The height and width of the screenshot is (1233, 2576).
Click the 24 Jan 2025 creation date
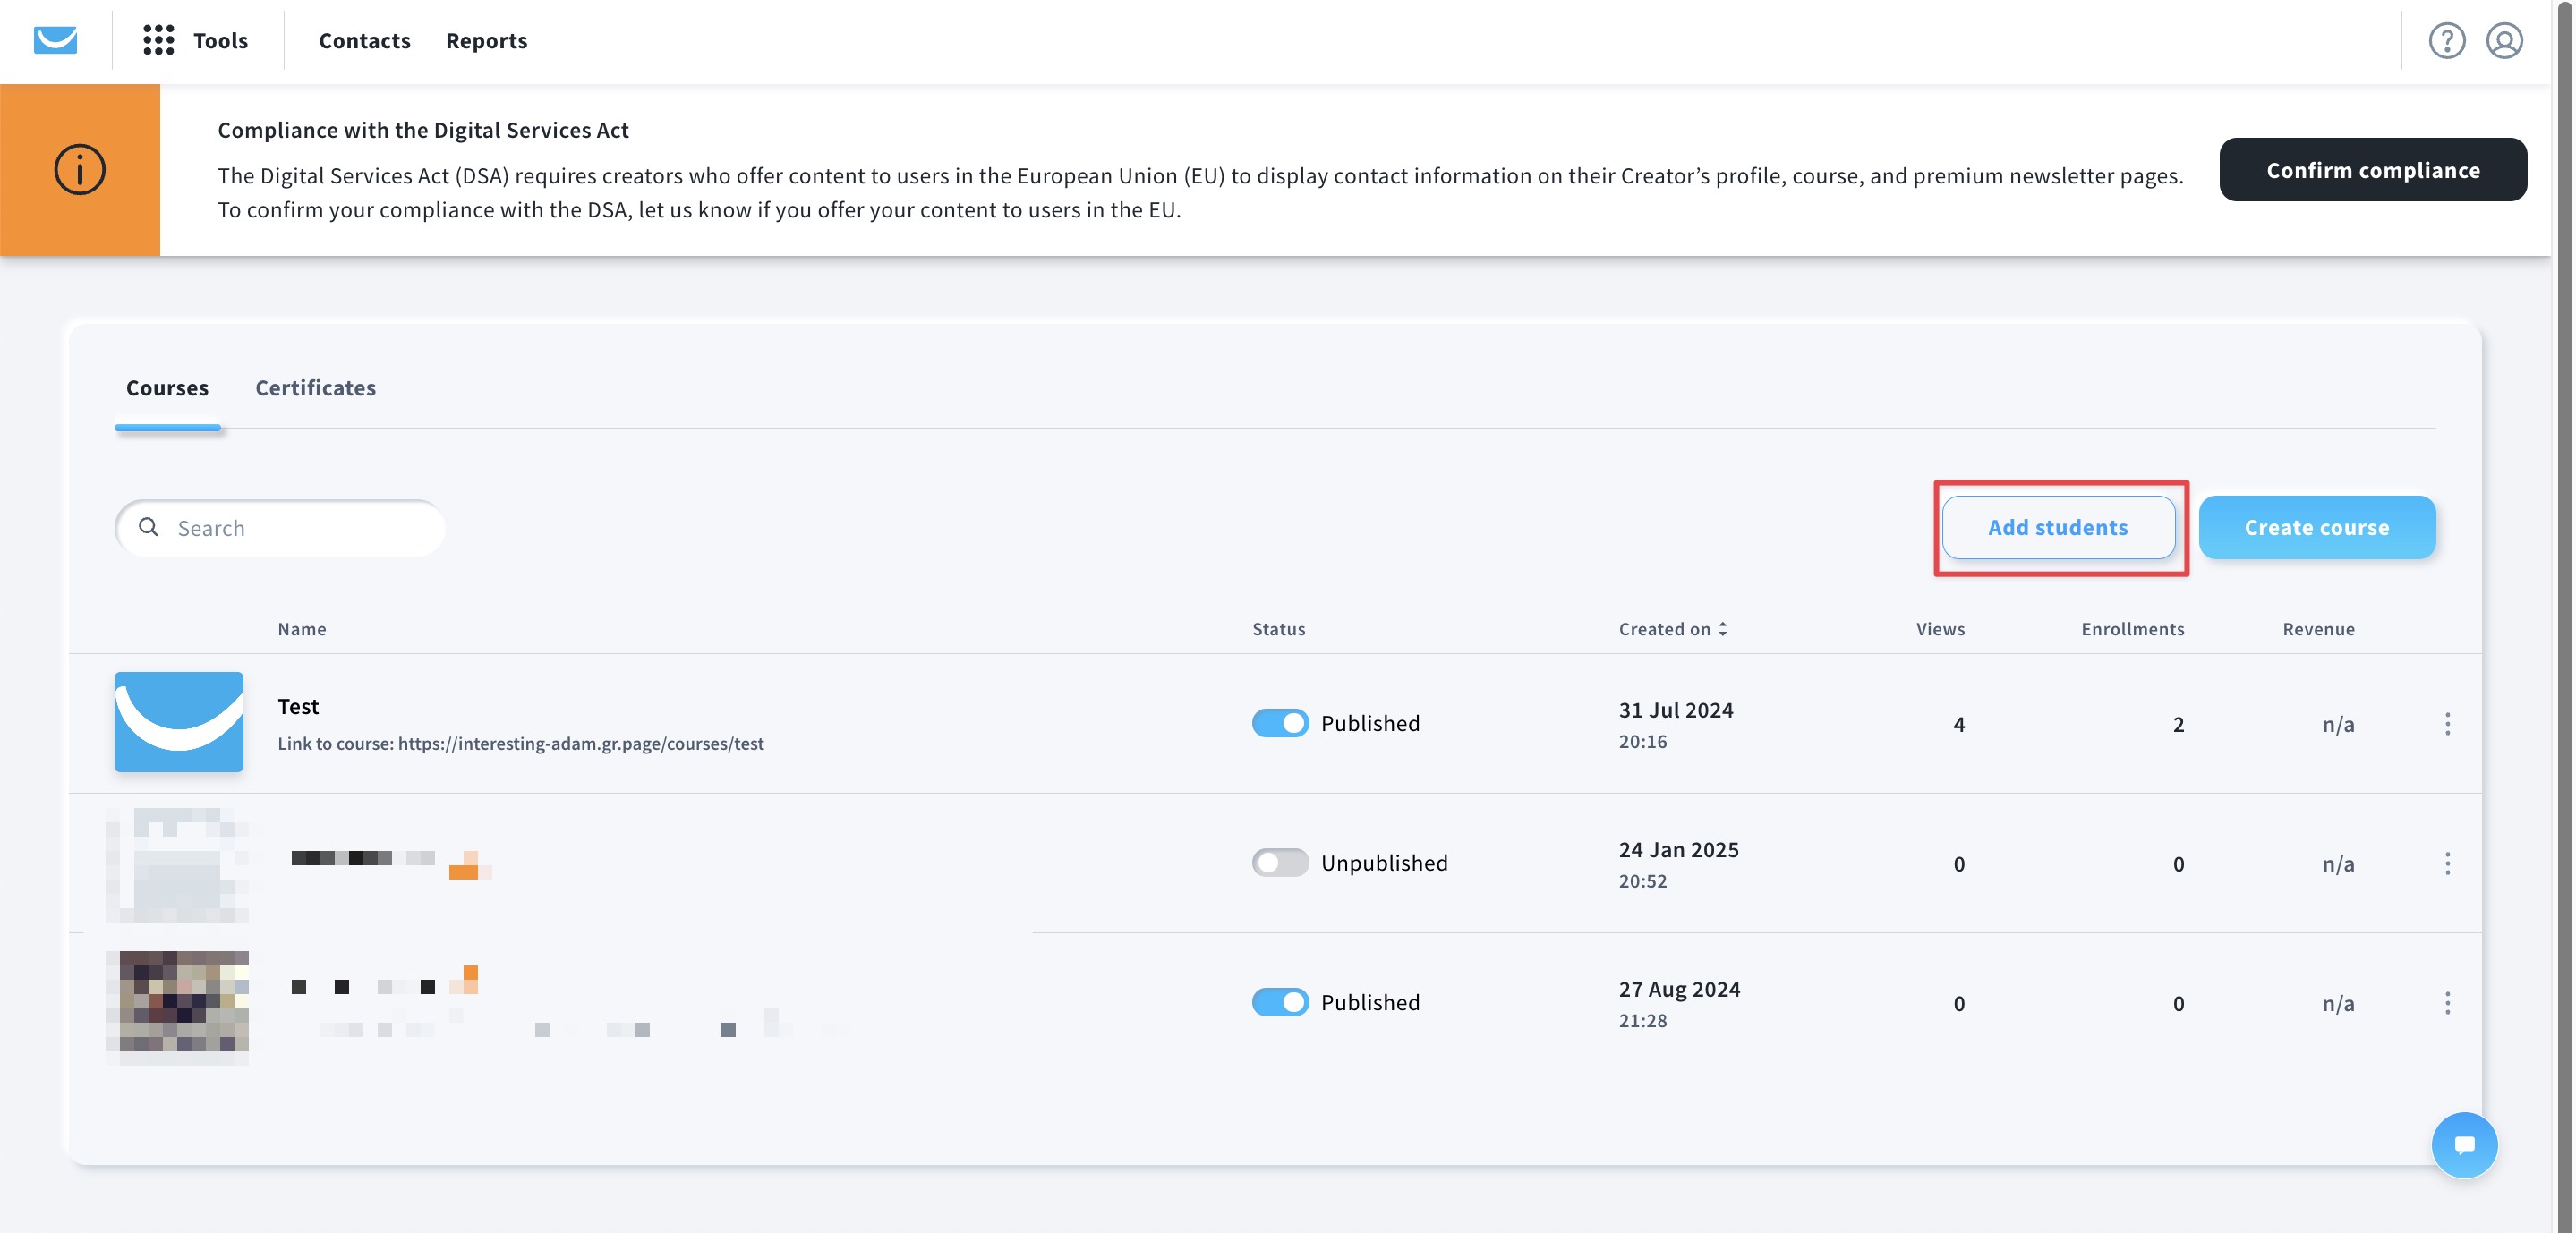click(x=1678, y=850)
